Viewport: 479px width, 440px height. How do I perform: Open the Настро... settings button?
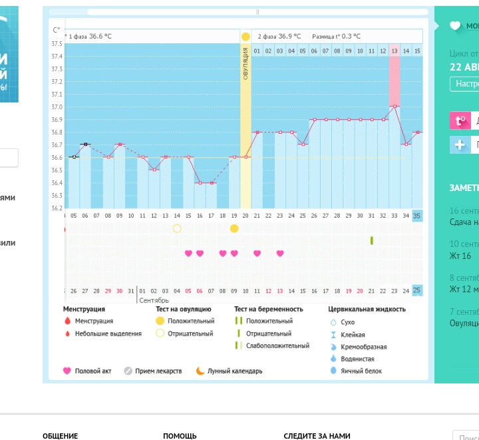point(464,84)
